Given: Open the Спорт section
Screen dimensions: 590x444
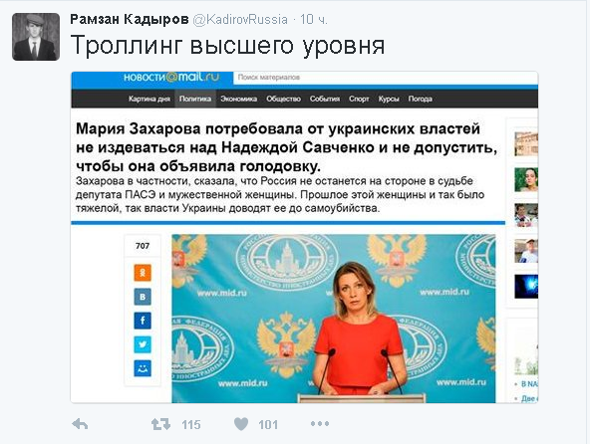Looking at the screenshot, I should click(359, 99).
